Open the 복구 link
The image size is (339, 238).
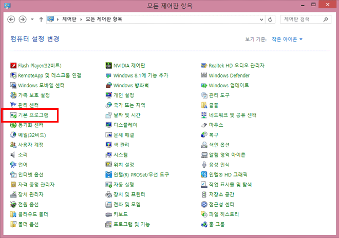214,135
